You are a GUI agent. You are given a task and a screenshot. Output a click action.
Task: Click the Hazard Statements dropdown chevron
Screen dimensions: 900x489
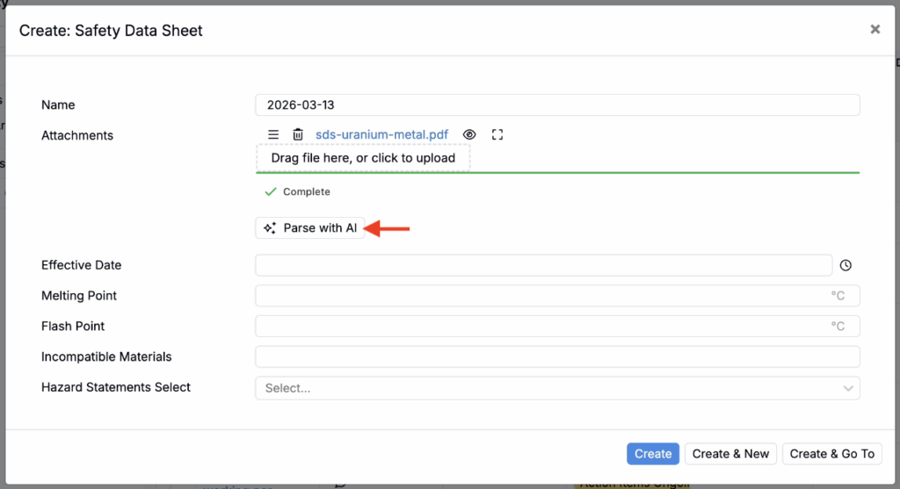pos(848,388)
